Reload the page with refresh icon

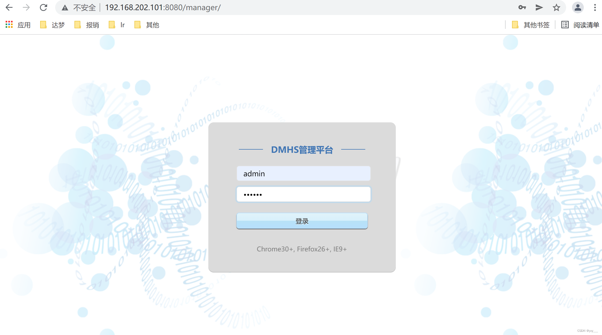coord(43,7)
